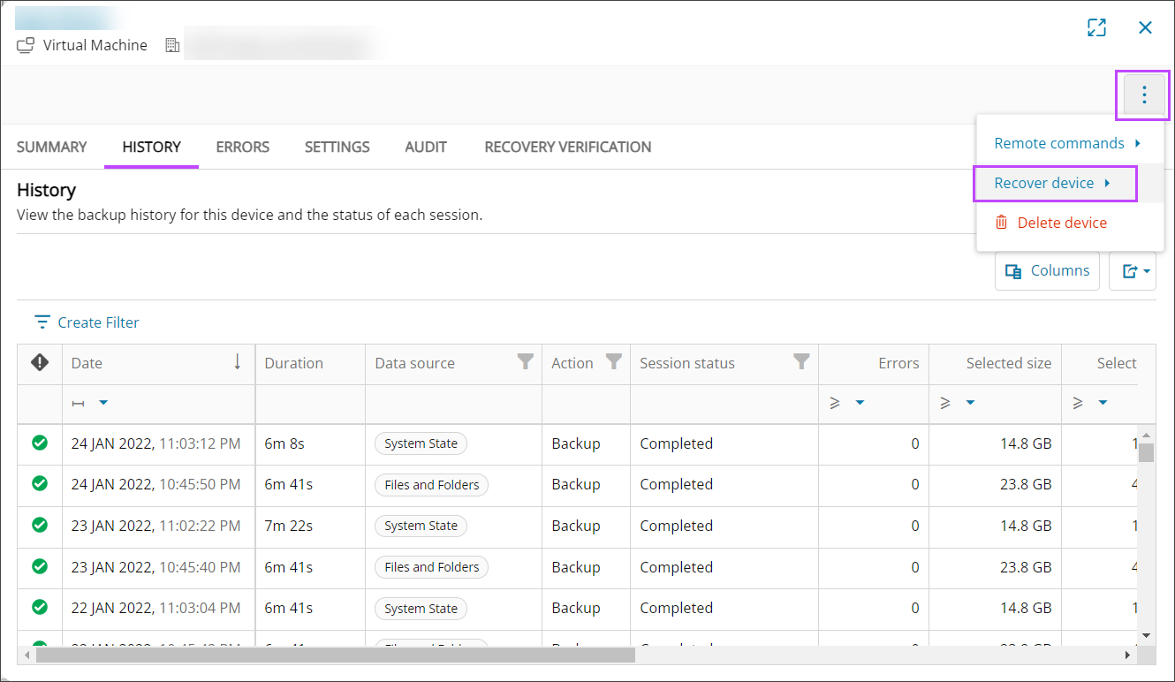Open the Recovery Verification tab

[567, 148]
